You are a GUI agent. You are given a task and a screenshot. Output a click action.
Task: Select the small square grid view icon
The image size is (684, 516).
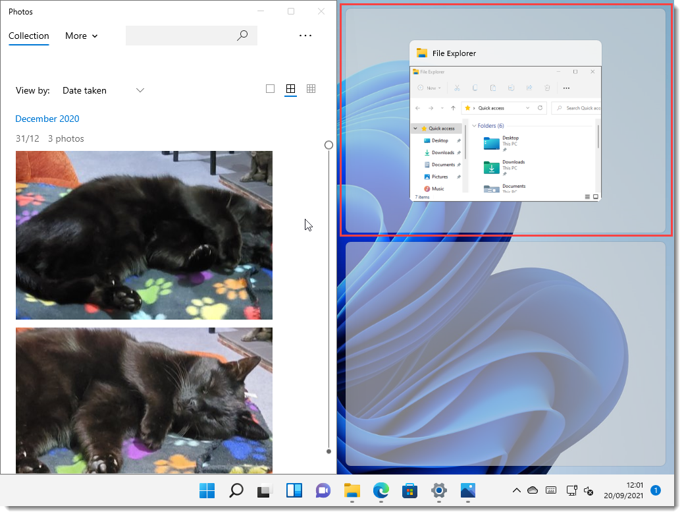pyautogui.click(x=311, y=88)
